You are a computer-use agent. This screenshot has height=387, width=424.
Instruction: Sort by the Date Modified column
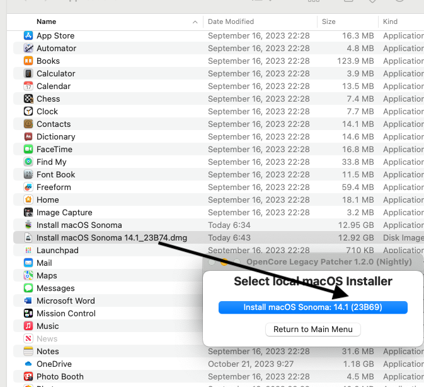(231, 21)
